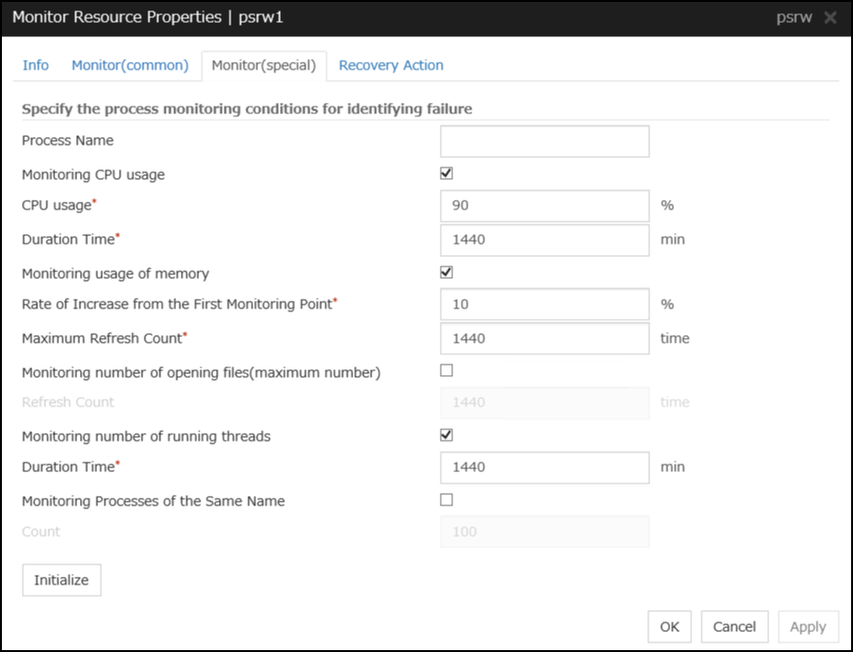Image resolution: width=853 pixels, height=652 pixels.
Task: Disable Monitoring CPU usage checkbox
Action: [446, 173]
